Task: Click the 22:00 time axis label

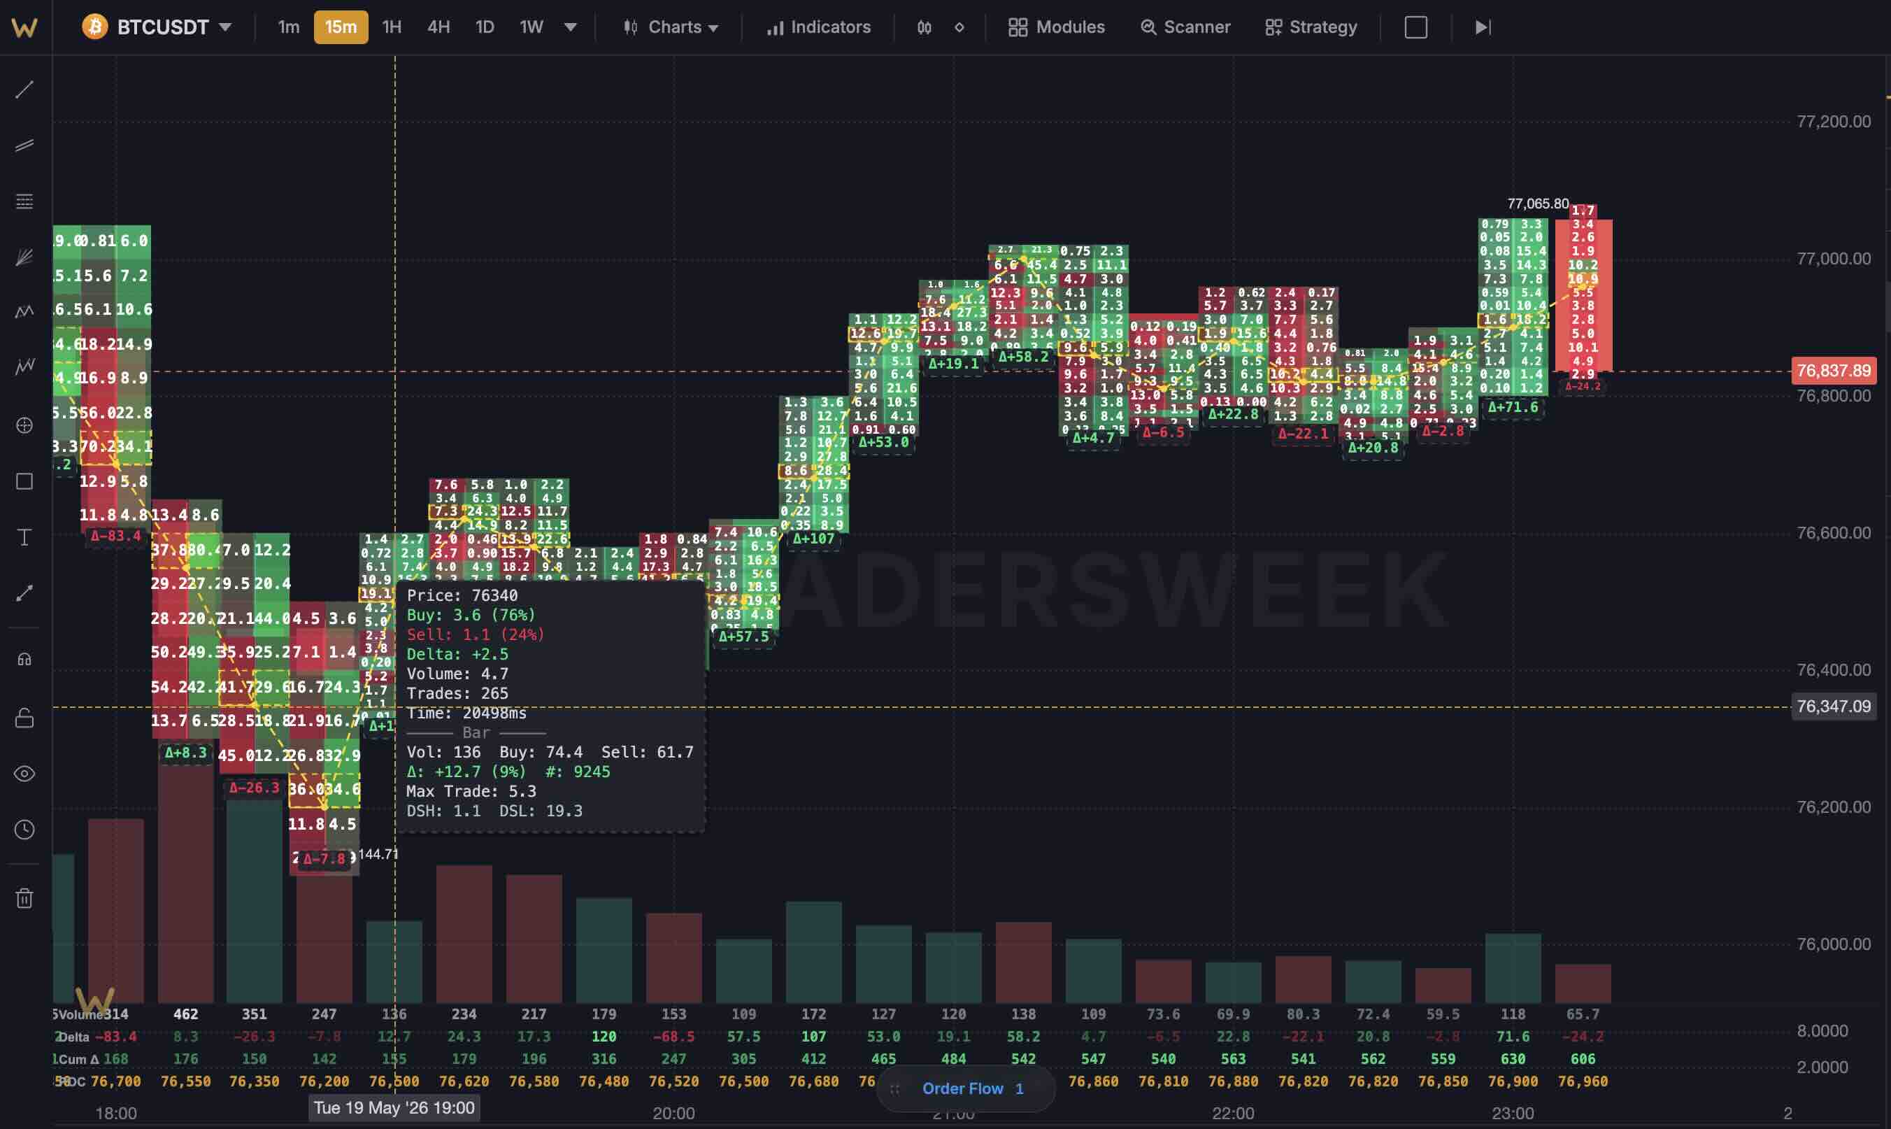Action: point(1232,1113)
